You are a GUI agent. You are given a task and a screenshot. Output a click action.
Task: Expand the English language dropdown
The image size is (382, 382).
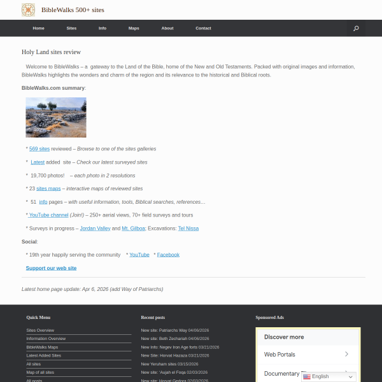(350, 376)
